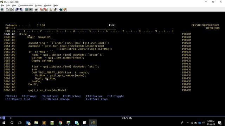Viewport: 225px width, 126px height.
Task: Click the Send File to Host icon
Action: [x=17, y=9]
